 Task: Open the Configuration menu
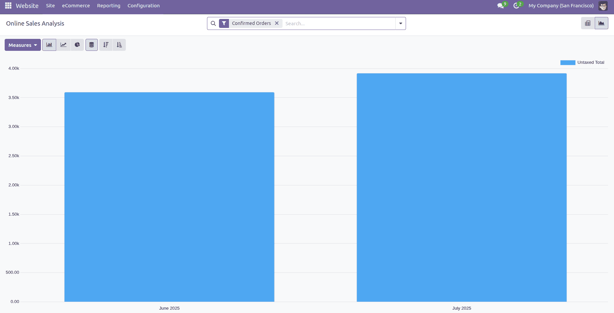[143, 6]
